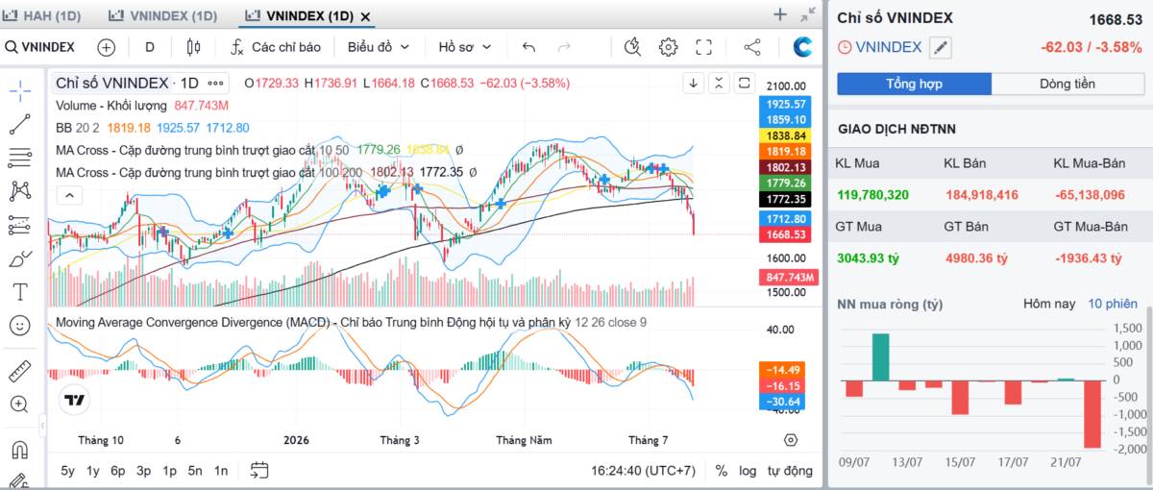Select the Tổng hợp tab

[x=914, y=84]
